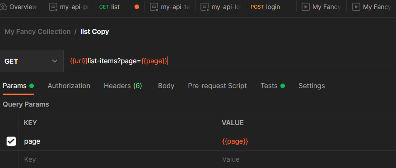
Task: Open the request Settings tab
Action: pos(312,86)
